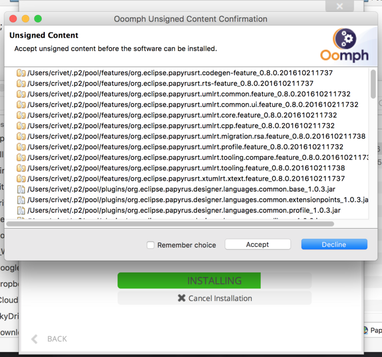Click the X cancel icon beside Cancel Installation
382x357 pixels.
pyautogui.click(x=181, y=298)
